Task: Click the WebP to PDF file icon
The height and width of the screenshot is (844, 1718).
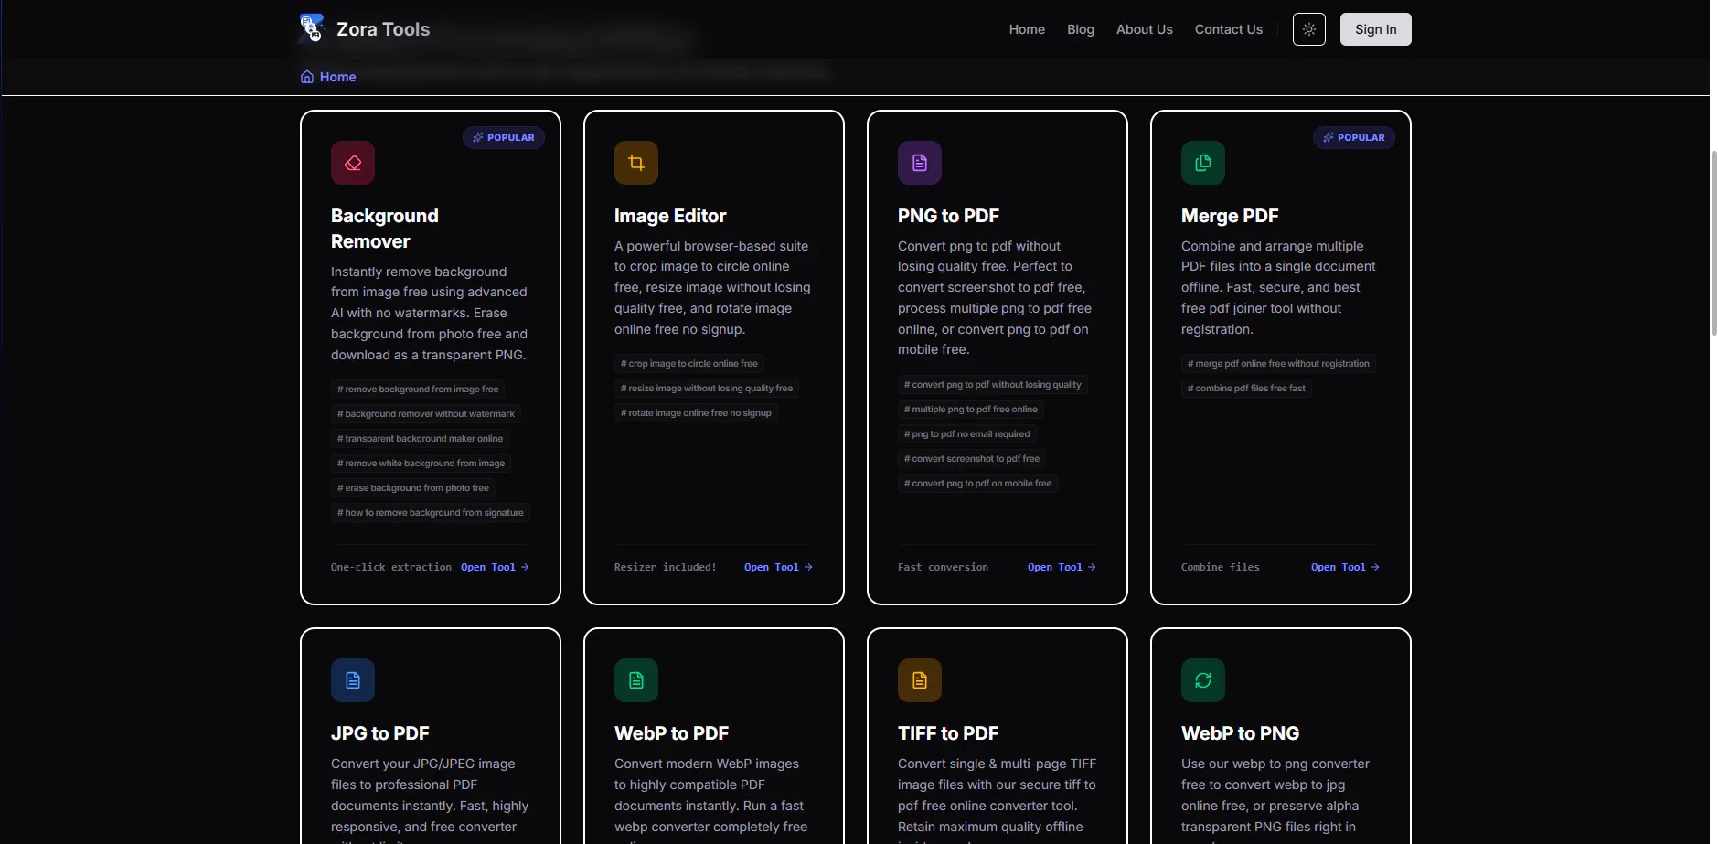Action: (x=636, y=680)
